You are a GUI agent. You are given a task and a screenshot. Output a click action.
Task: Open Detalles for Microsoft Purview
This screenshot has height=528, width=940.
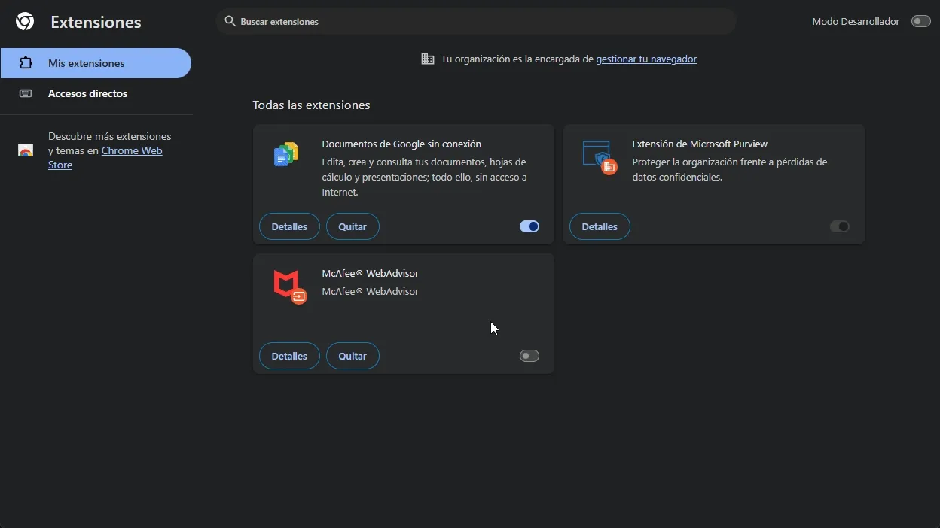pyautogui.click(x=600, y=226)
